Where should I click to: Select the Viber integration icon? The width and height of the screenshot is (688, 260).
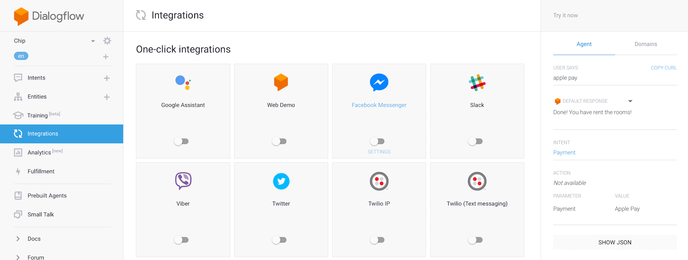pyautogui.click(x=183, y=181)
